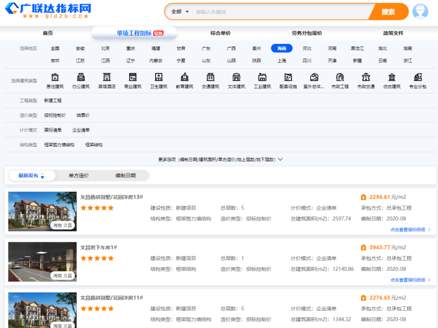Open 点击查看指标明细 for 文昌地下车库1#
Image resolution: width=438 pixels, height=328 pixels.
[410, 280]
